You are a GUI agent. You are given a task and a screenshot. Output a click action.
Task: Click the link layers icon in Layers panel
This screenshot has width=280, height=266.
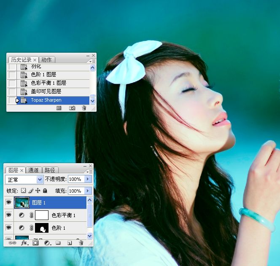(x=12, y=243)
